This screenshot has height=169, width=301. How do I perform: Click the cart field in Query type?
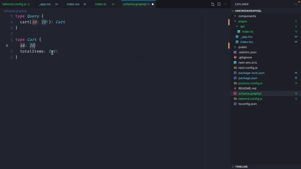(x=24, y=22)
